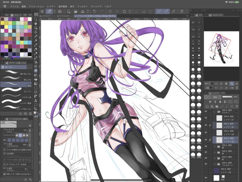Click the Undo arrow in top toolbar
The width and height of the screenshot is (242, 182).
point(95,11)
